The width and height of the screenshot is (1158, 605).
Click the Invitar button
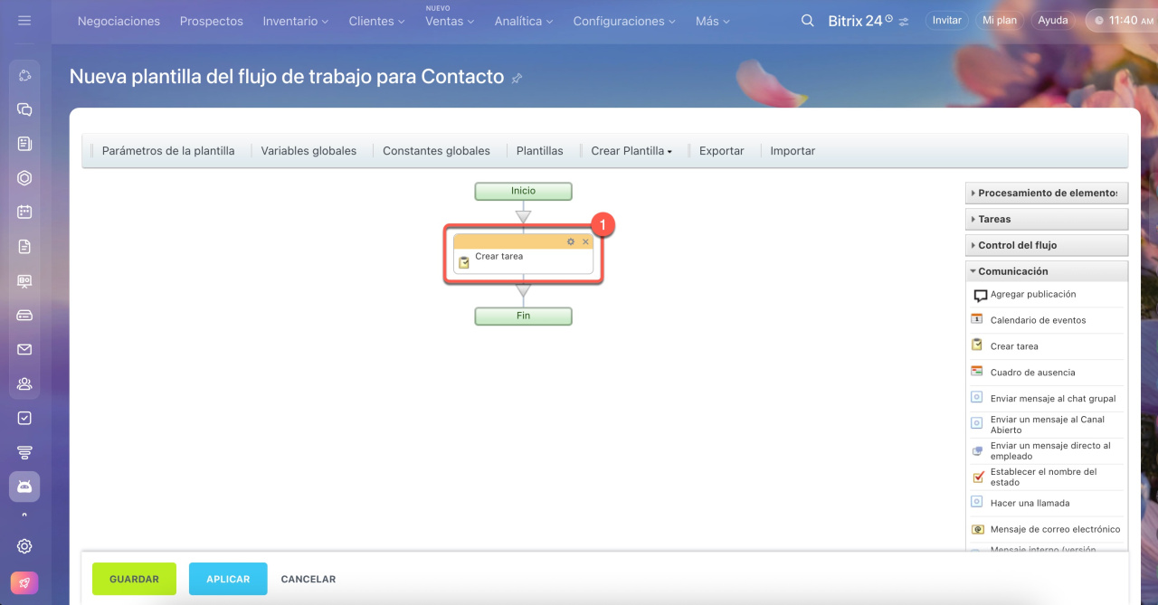[x=946, y=20]
